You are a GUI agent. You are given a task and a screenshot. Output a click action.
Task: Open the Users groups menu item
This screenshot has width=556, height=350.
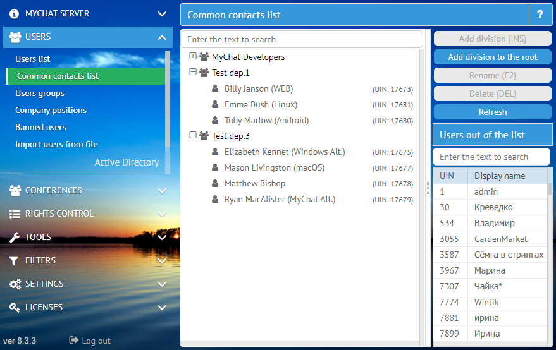(40, 93)
